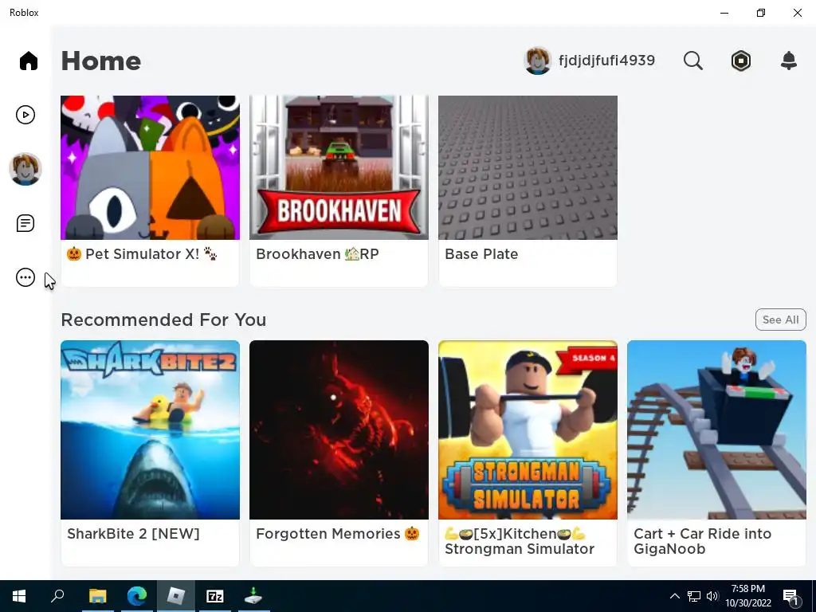Click the "Brookhaven RP" title text
The width and height of the screenshot is (816, 612).
(317, 254)
